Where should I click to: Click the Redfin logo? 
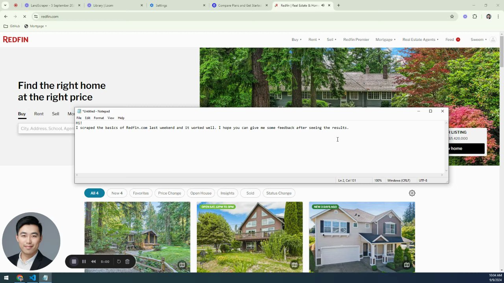16,39
